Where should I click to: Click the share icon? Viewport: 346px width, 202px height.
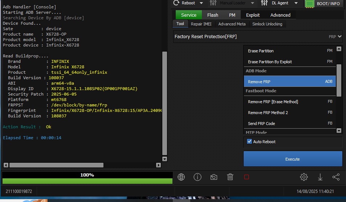[336, 177]
